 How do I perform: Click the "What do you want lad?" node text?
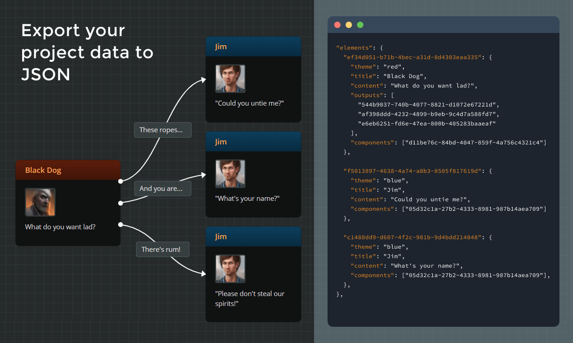point(60,227)
